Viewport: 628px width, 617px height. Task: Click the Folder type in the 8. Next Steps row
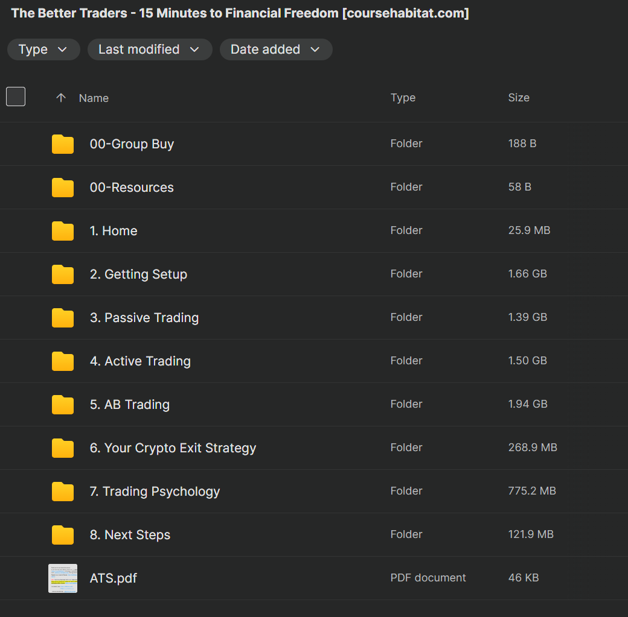(x=406, y=534)
